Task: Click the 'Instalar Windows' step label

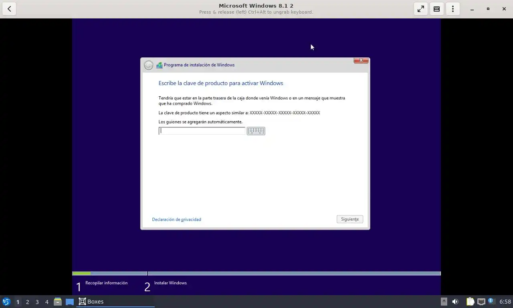Action: click(x=170, y=283)
